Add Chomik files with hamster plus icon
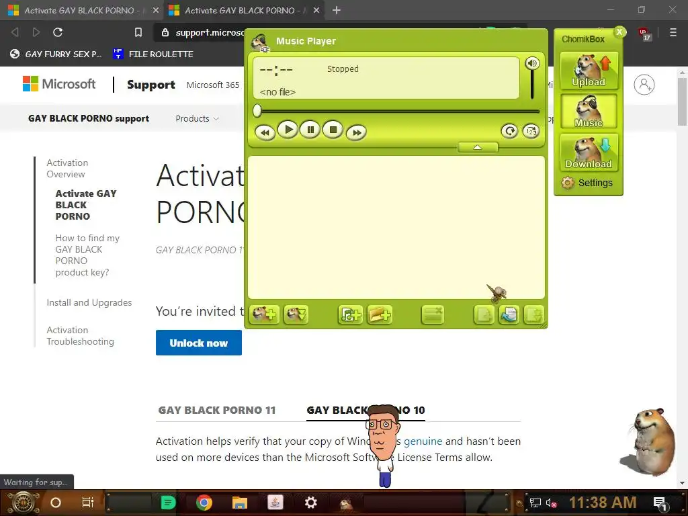This screenshot has height=516, width=688. click(x=264, y=314)
